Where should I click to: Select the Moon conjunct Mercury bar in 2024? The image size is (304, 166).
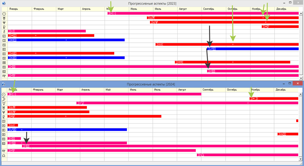pyautogui.click(x=187, y=103)
